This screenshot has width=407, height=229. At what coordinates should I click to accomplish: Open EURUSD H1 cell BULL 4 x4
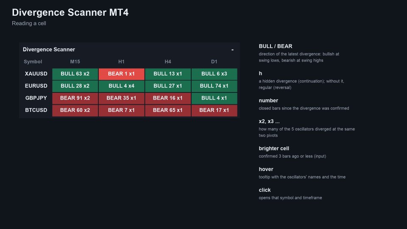(121, 86)
